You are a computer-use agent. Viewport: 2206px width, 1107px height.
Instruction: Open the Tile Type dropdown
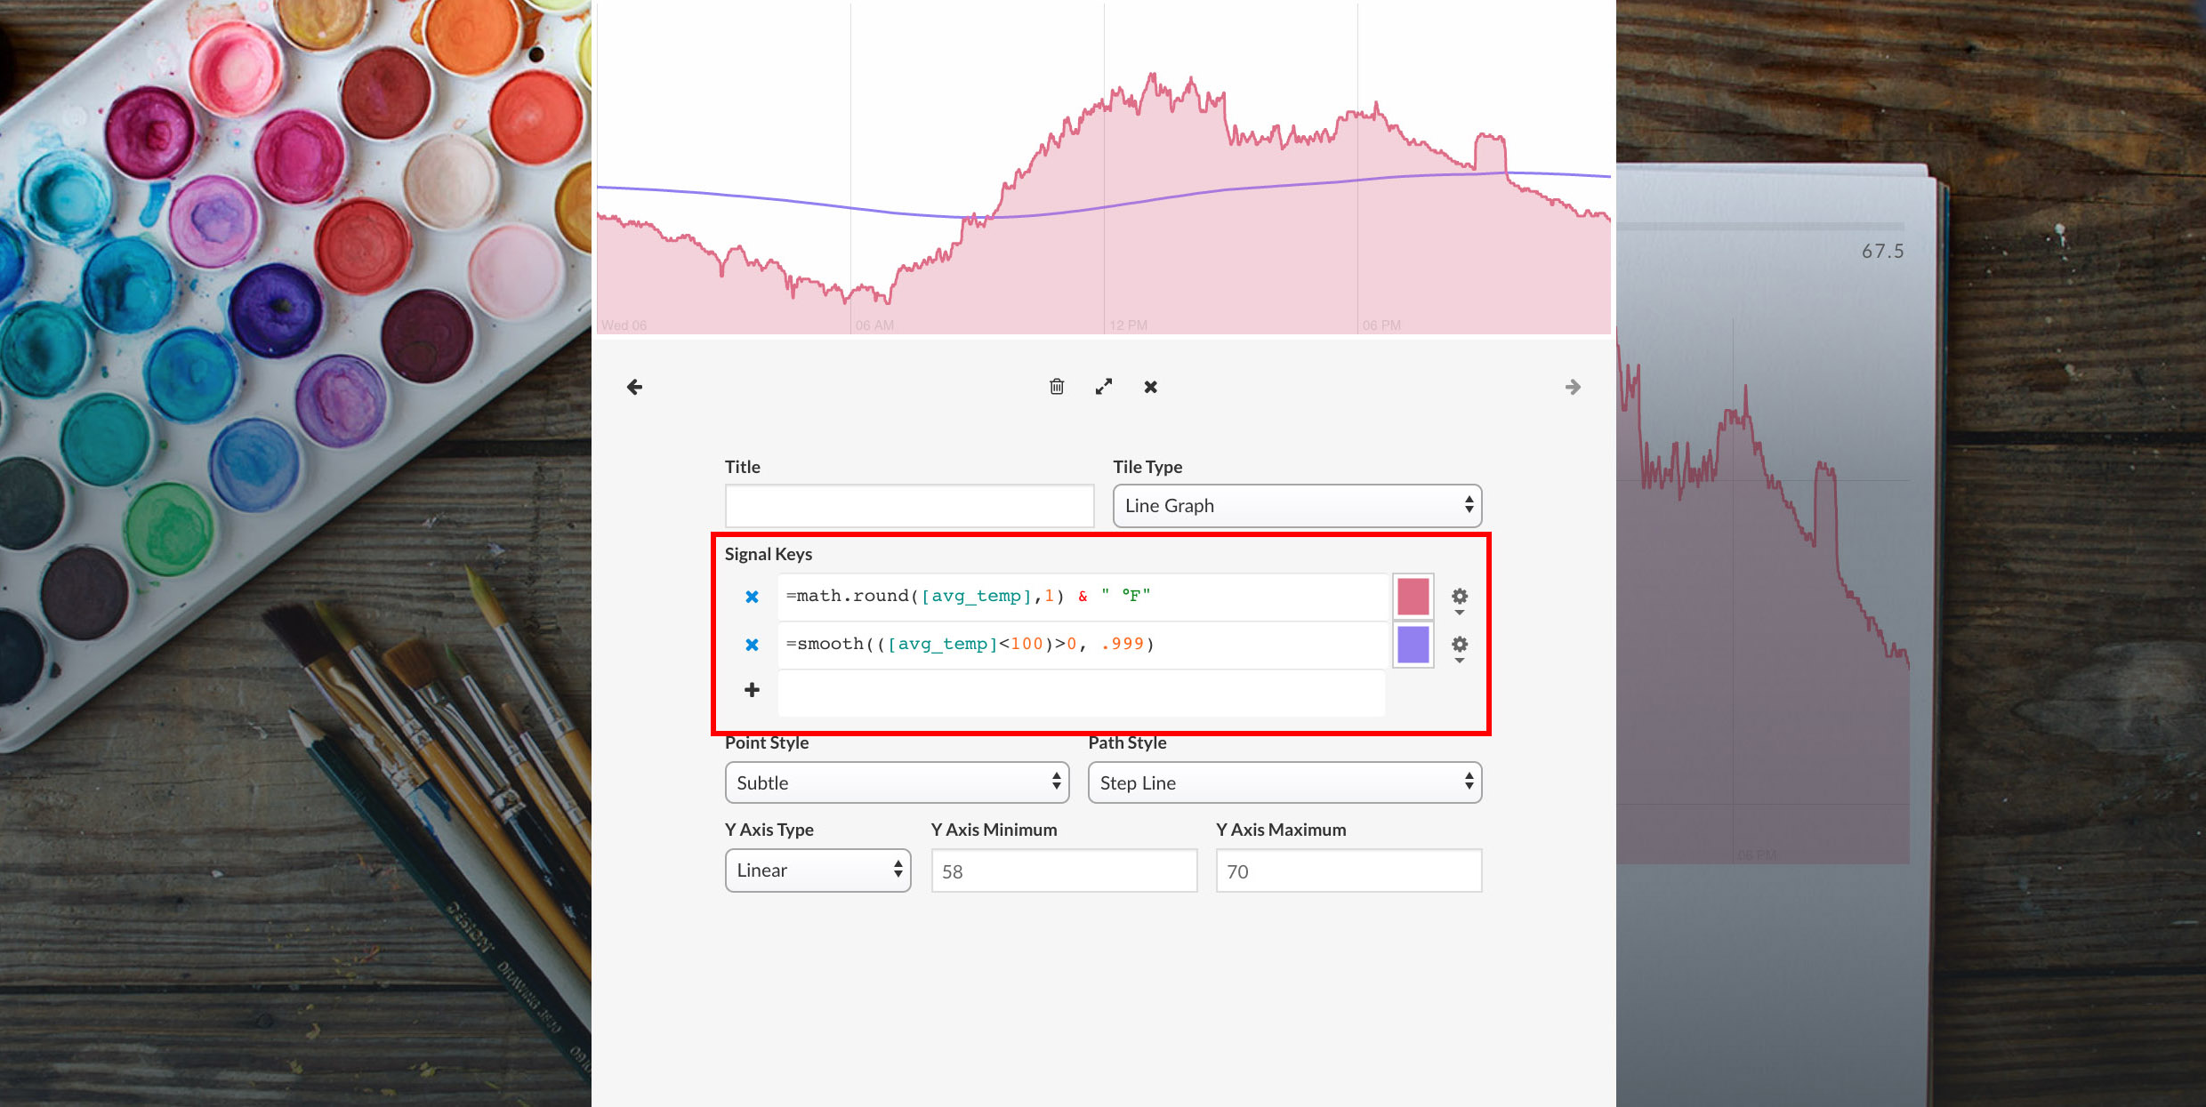[1296, 505]
